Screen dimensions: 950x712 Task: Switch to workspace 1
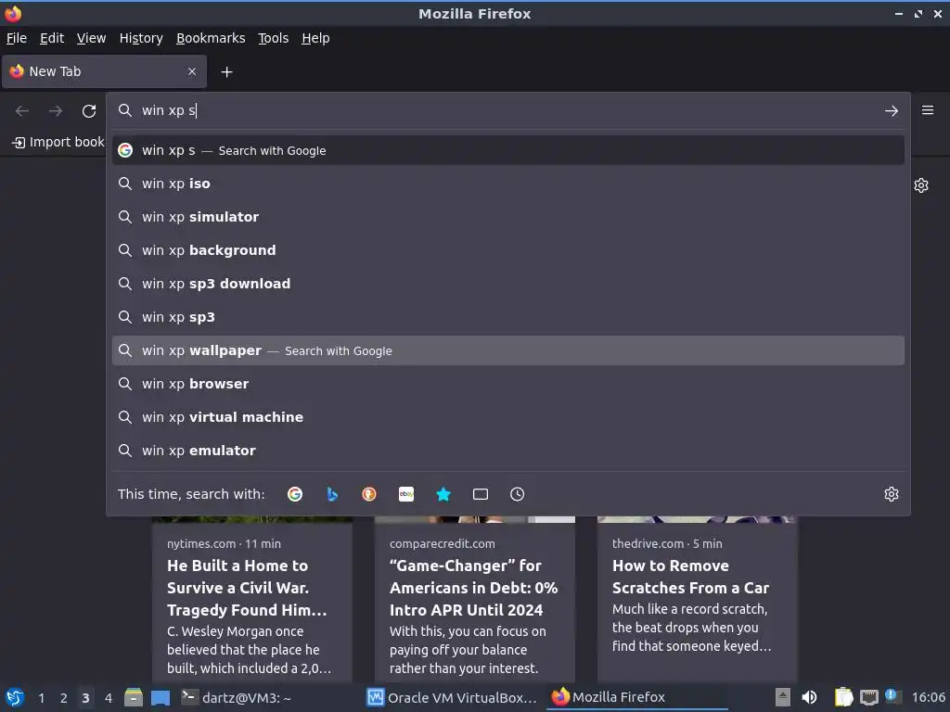point(41,698)
